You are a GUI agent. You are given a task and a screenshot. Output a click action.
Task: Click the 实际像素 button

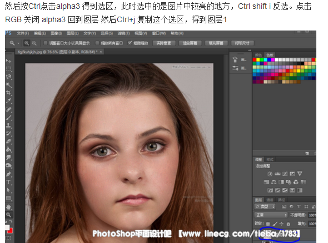pyautogui.click(x=164, y=43)
